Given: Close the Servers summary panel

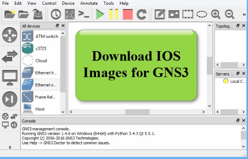Looking at the screenshot, I should (x=244, y=74).
